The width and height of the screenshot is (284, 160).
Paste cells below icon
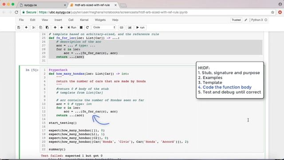tap(47, 28)
